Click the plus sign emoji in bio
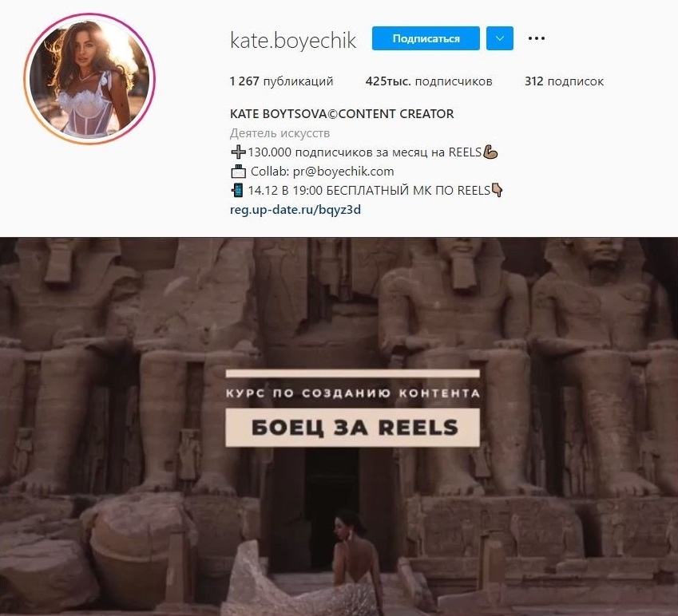Screen dimensions: 678x616 tap(238, 152)
